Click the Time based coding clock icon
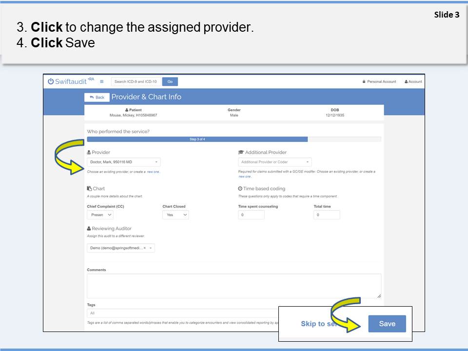This screenshot has height=351, width=468. click(240, 189)
